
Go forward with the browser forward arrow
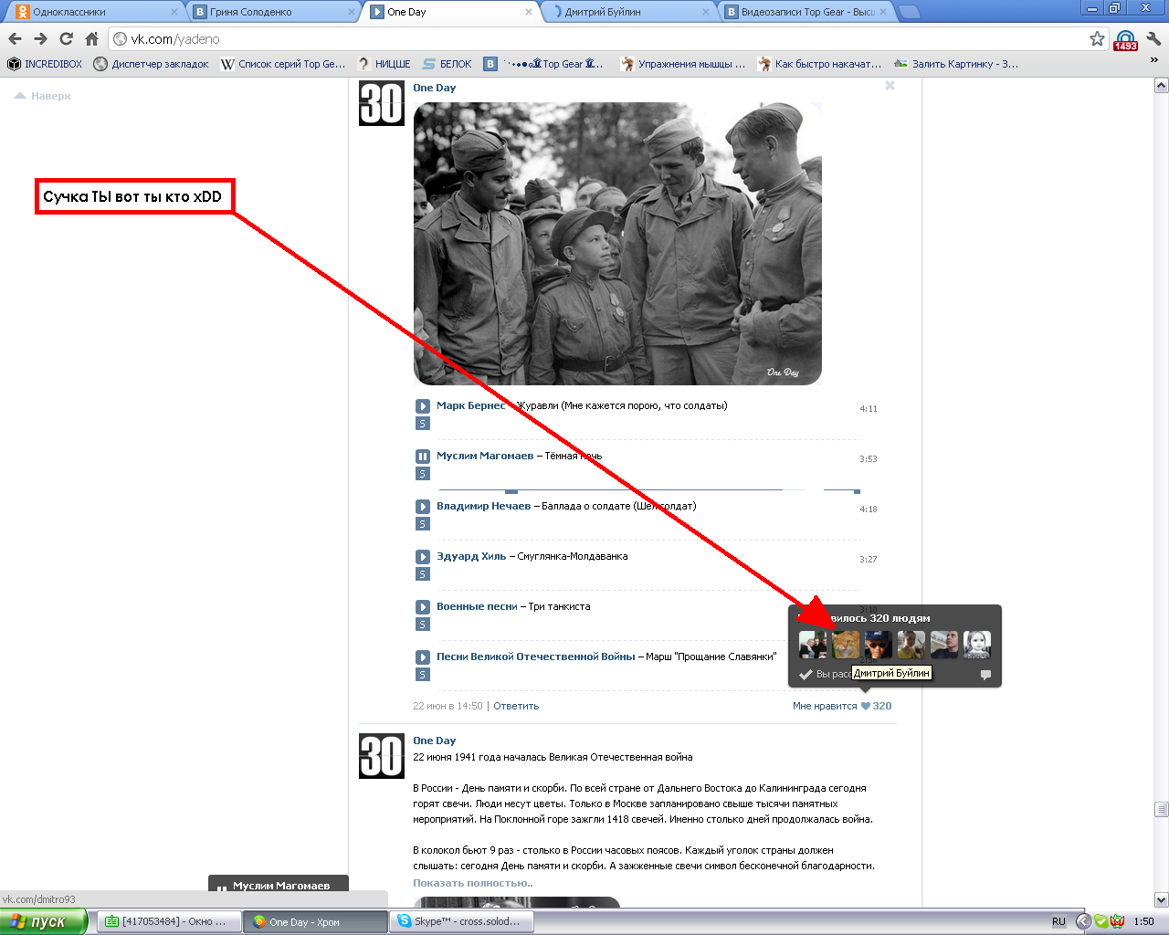pyautogui.click(x=40, y=38)
